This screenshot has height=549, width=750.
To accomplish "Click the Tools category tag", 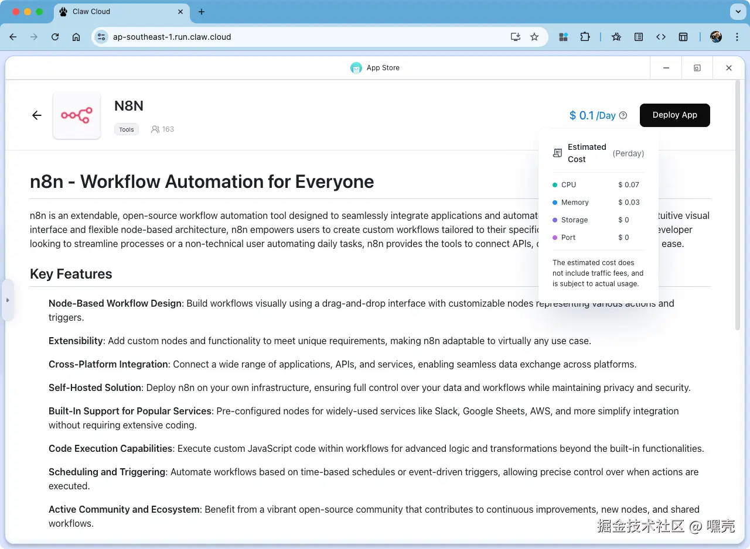I will [x=127, y=129].
